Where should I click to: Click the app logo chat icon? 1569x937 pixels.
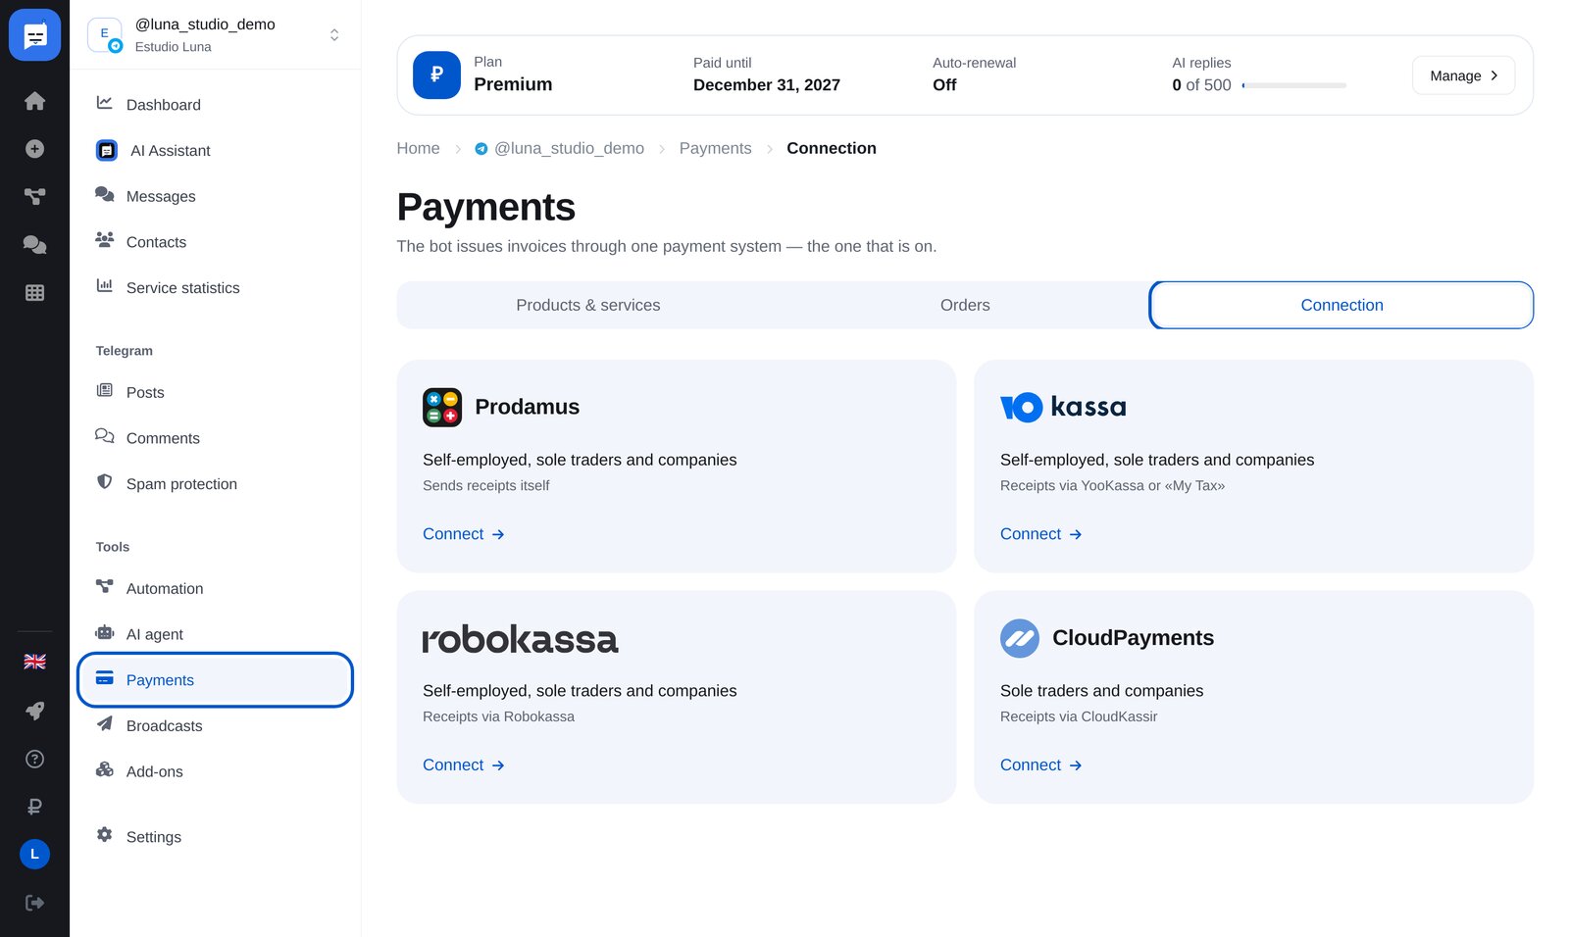click(34, 35)
